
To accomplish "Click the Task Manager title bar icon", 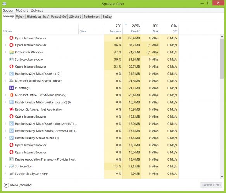I will (x=4, y=4).
